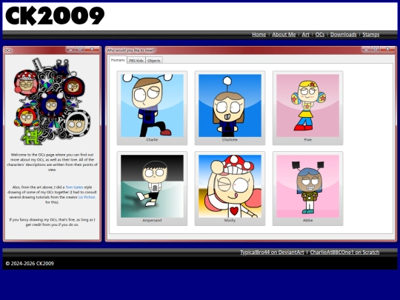
Task: Open the Downloads page
Action: tap(343, 34)
